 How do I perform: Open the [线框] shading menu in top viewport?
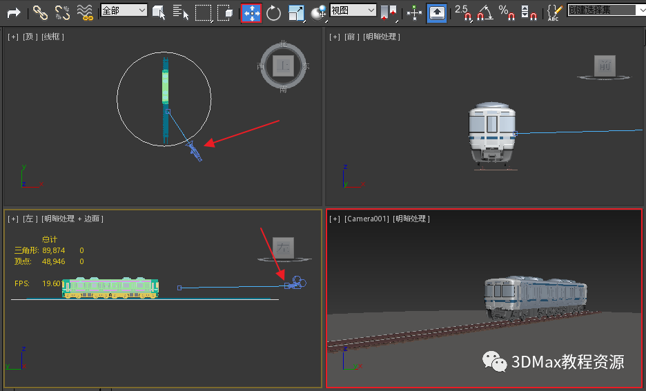52,37
